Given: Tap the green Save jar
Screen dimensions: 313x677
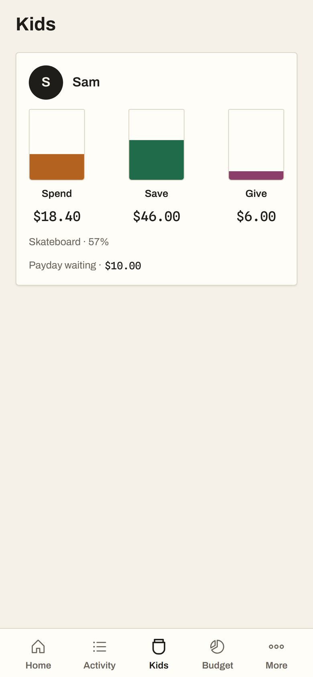Looking at the screenshot, I should pyautogui.click(x=156, y=145).
